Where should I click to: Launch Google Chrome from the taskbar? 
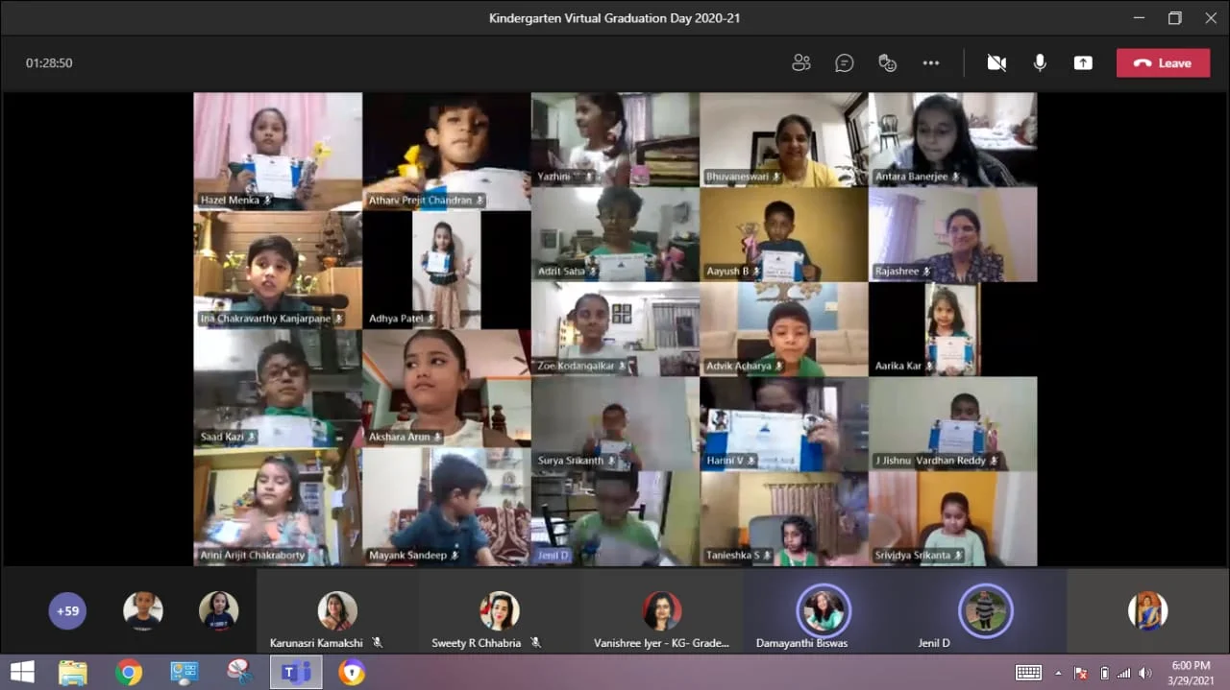(129, 672)
